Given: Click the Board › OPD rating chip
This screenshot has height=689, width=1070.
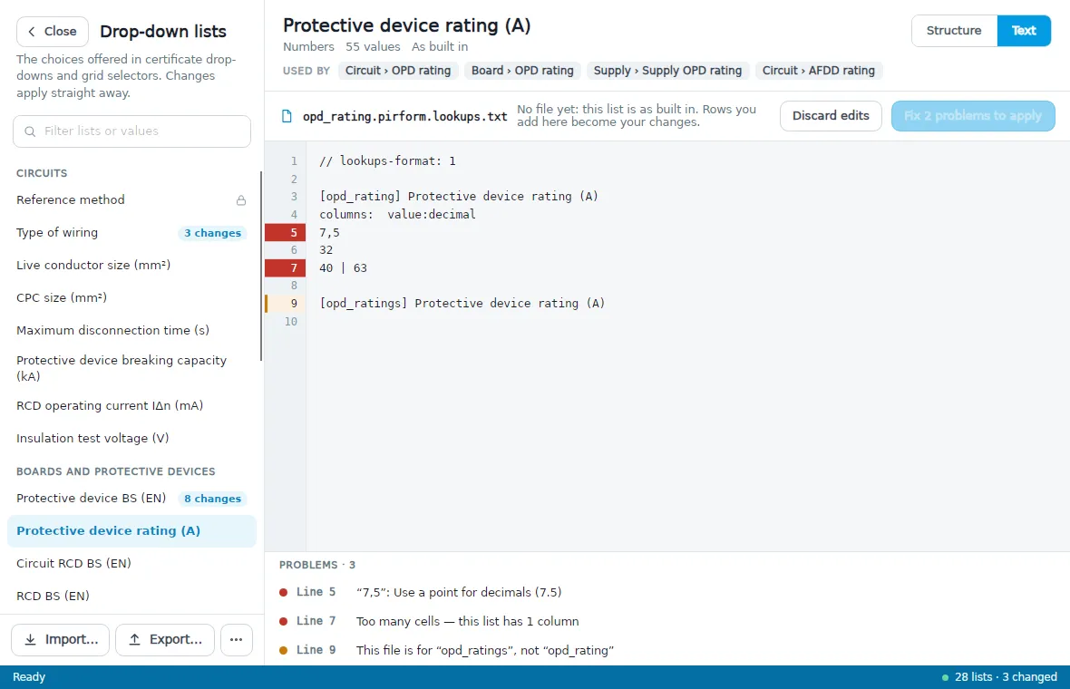Looking at the screenshot, I should 522,71.
